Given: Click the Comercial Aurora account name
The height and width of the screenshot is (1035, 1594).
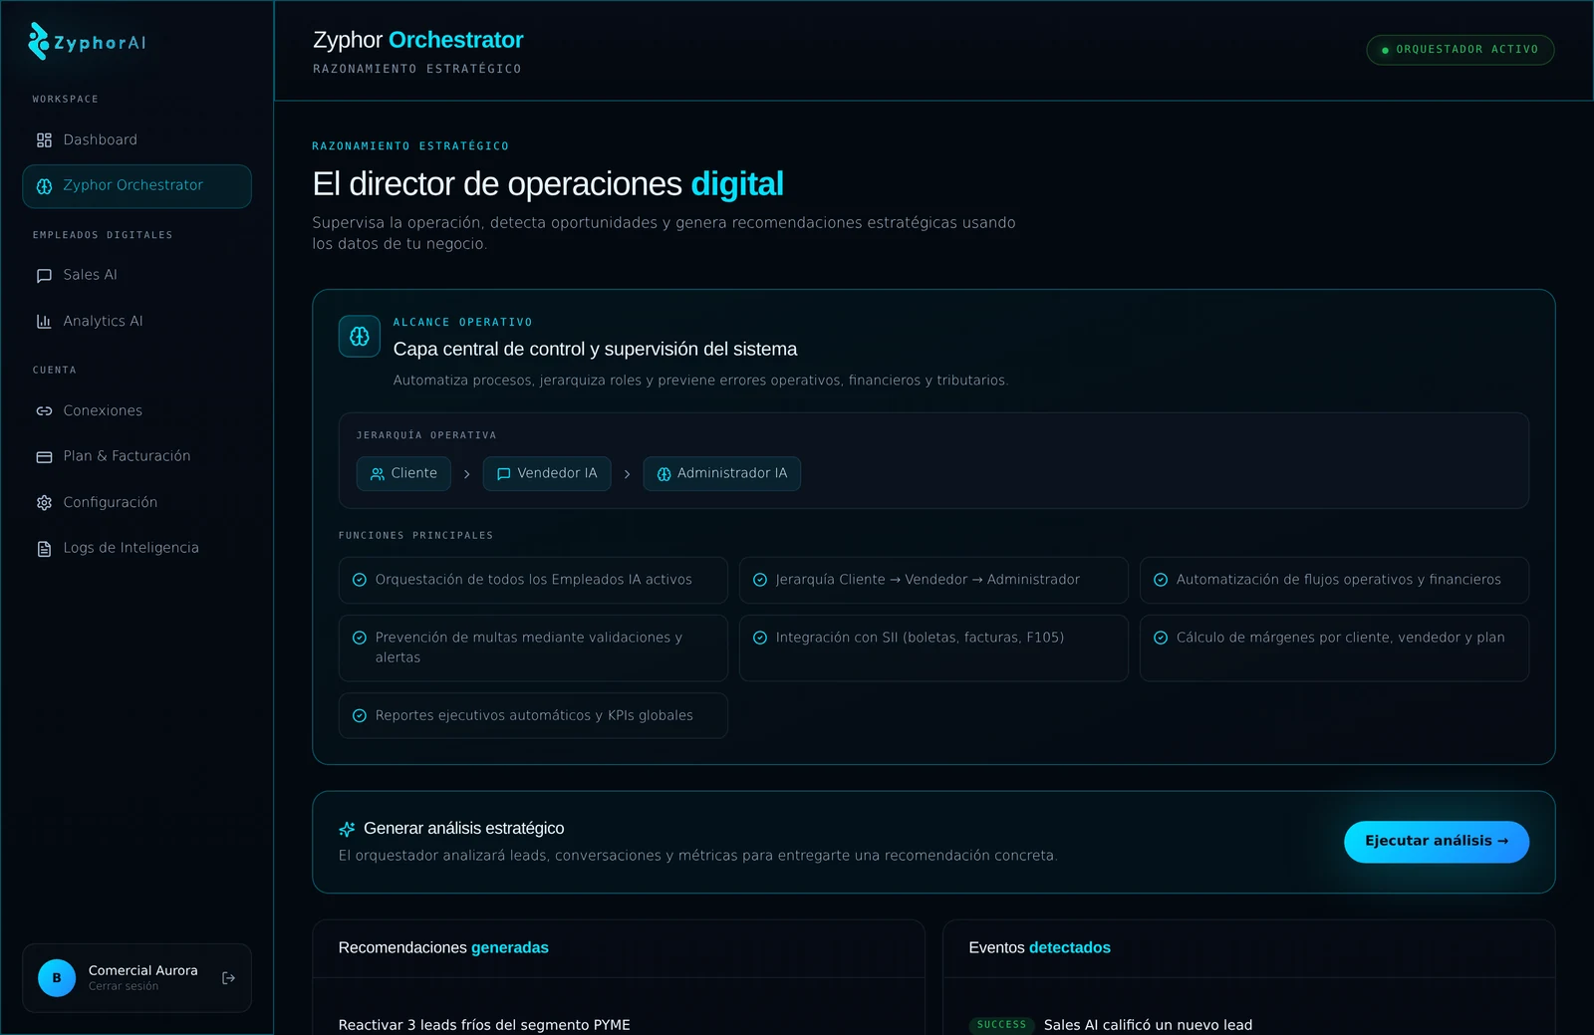Looking at the screenshot, I should [143, 970].
